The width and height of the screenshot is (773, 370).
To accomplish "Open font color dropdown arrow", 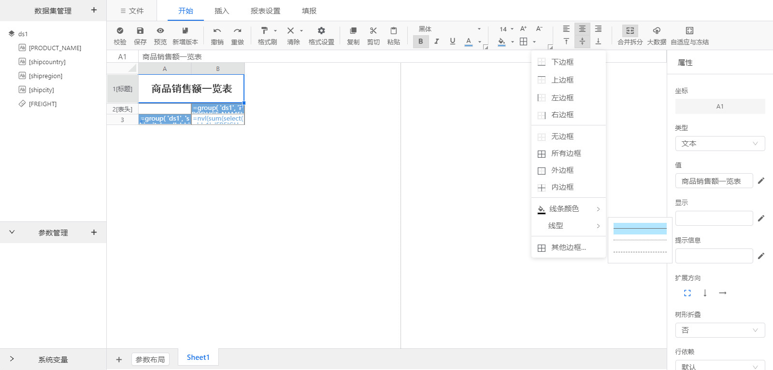I will (480, 42).
